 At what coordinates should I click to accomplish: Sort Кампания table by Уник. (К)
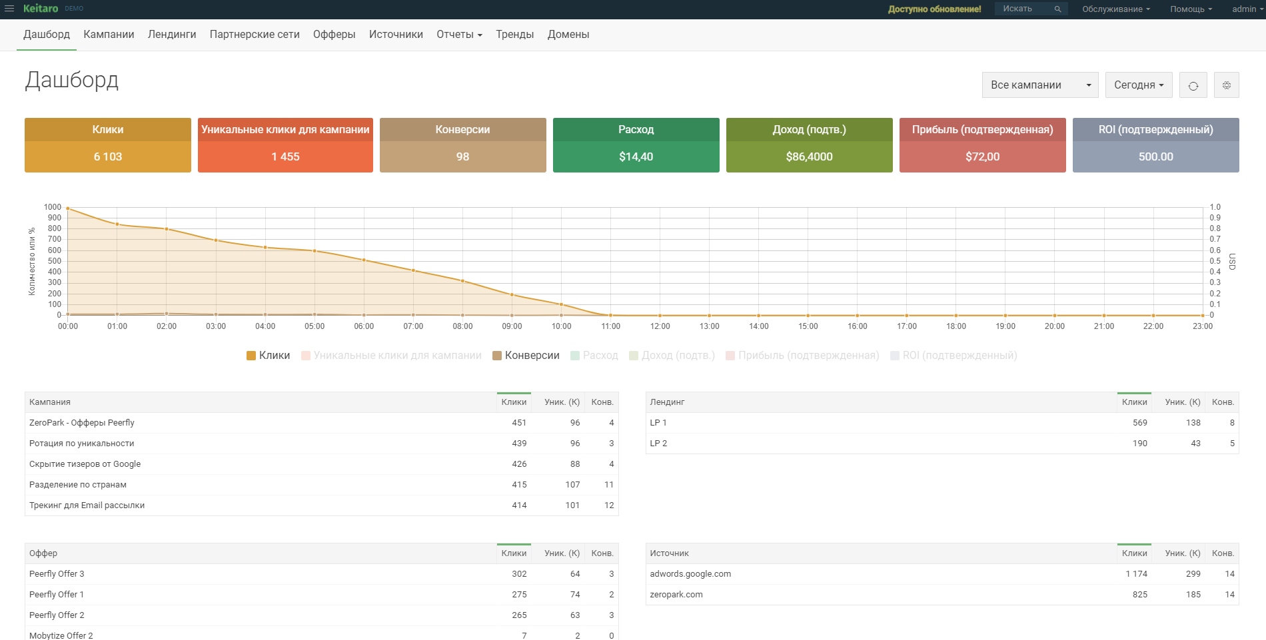[x=562, y=402]
